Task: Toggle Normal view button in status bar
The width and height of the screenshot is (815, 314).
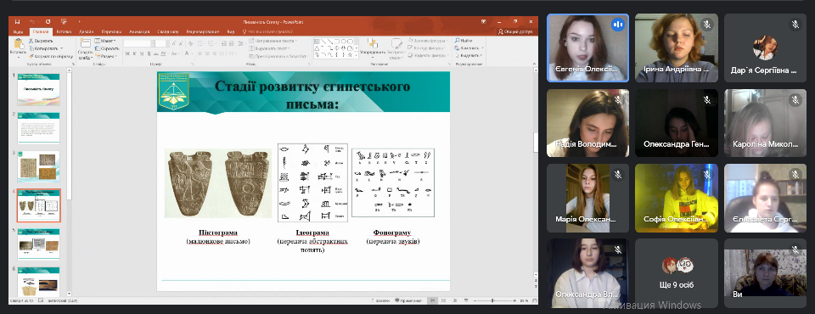Action: 432,301
